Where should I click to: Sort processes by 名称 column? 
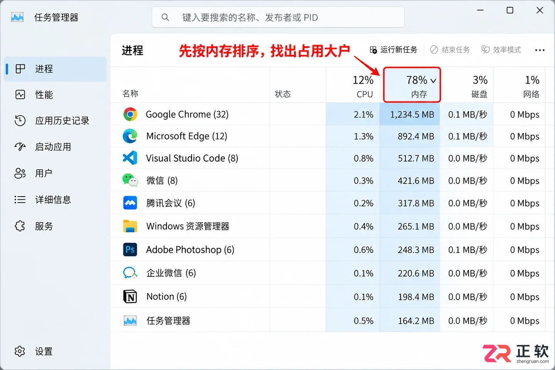click(x=130, y=94)
